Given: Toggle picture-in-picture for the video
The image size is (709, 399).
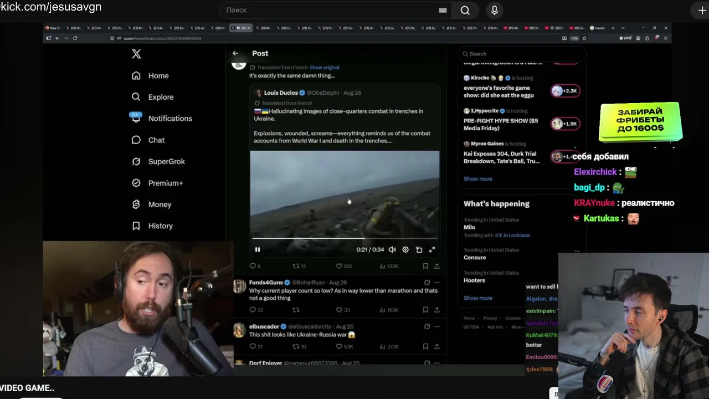Looking at the screenshot, I should (x=419, y=249).
